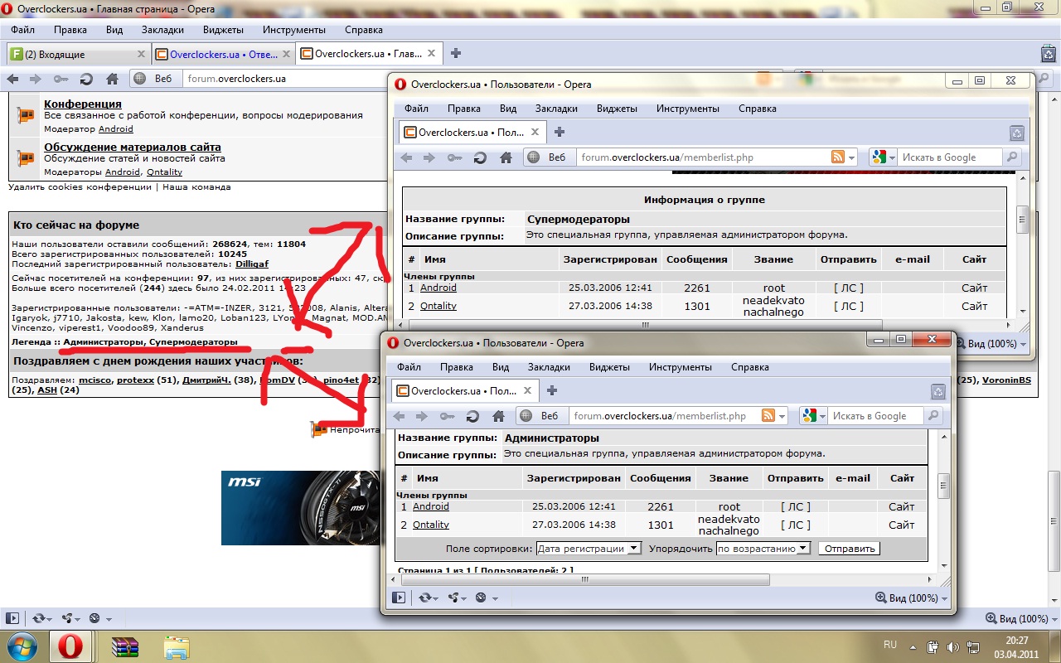Open sort field dropdown showing Дата регистрации
Viewport: 1061px width, 663px height.
[589, 548]
